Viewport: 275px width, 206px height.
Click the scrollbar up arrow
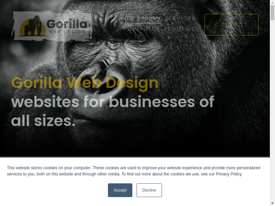point(272,2)
